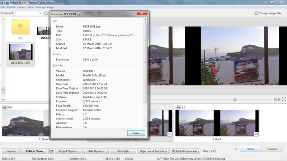Click slide 2 duration value 8.0
The image size is (287, 161).
point(169,134)
